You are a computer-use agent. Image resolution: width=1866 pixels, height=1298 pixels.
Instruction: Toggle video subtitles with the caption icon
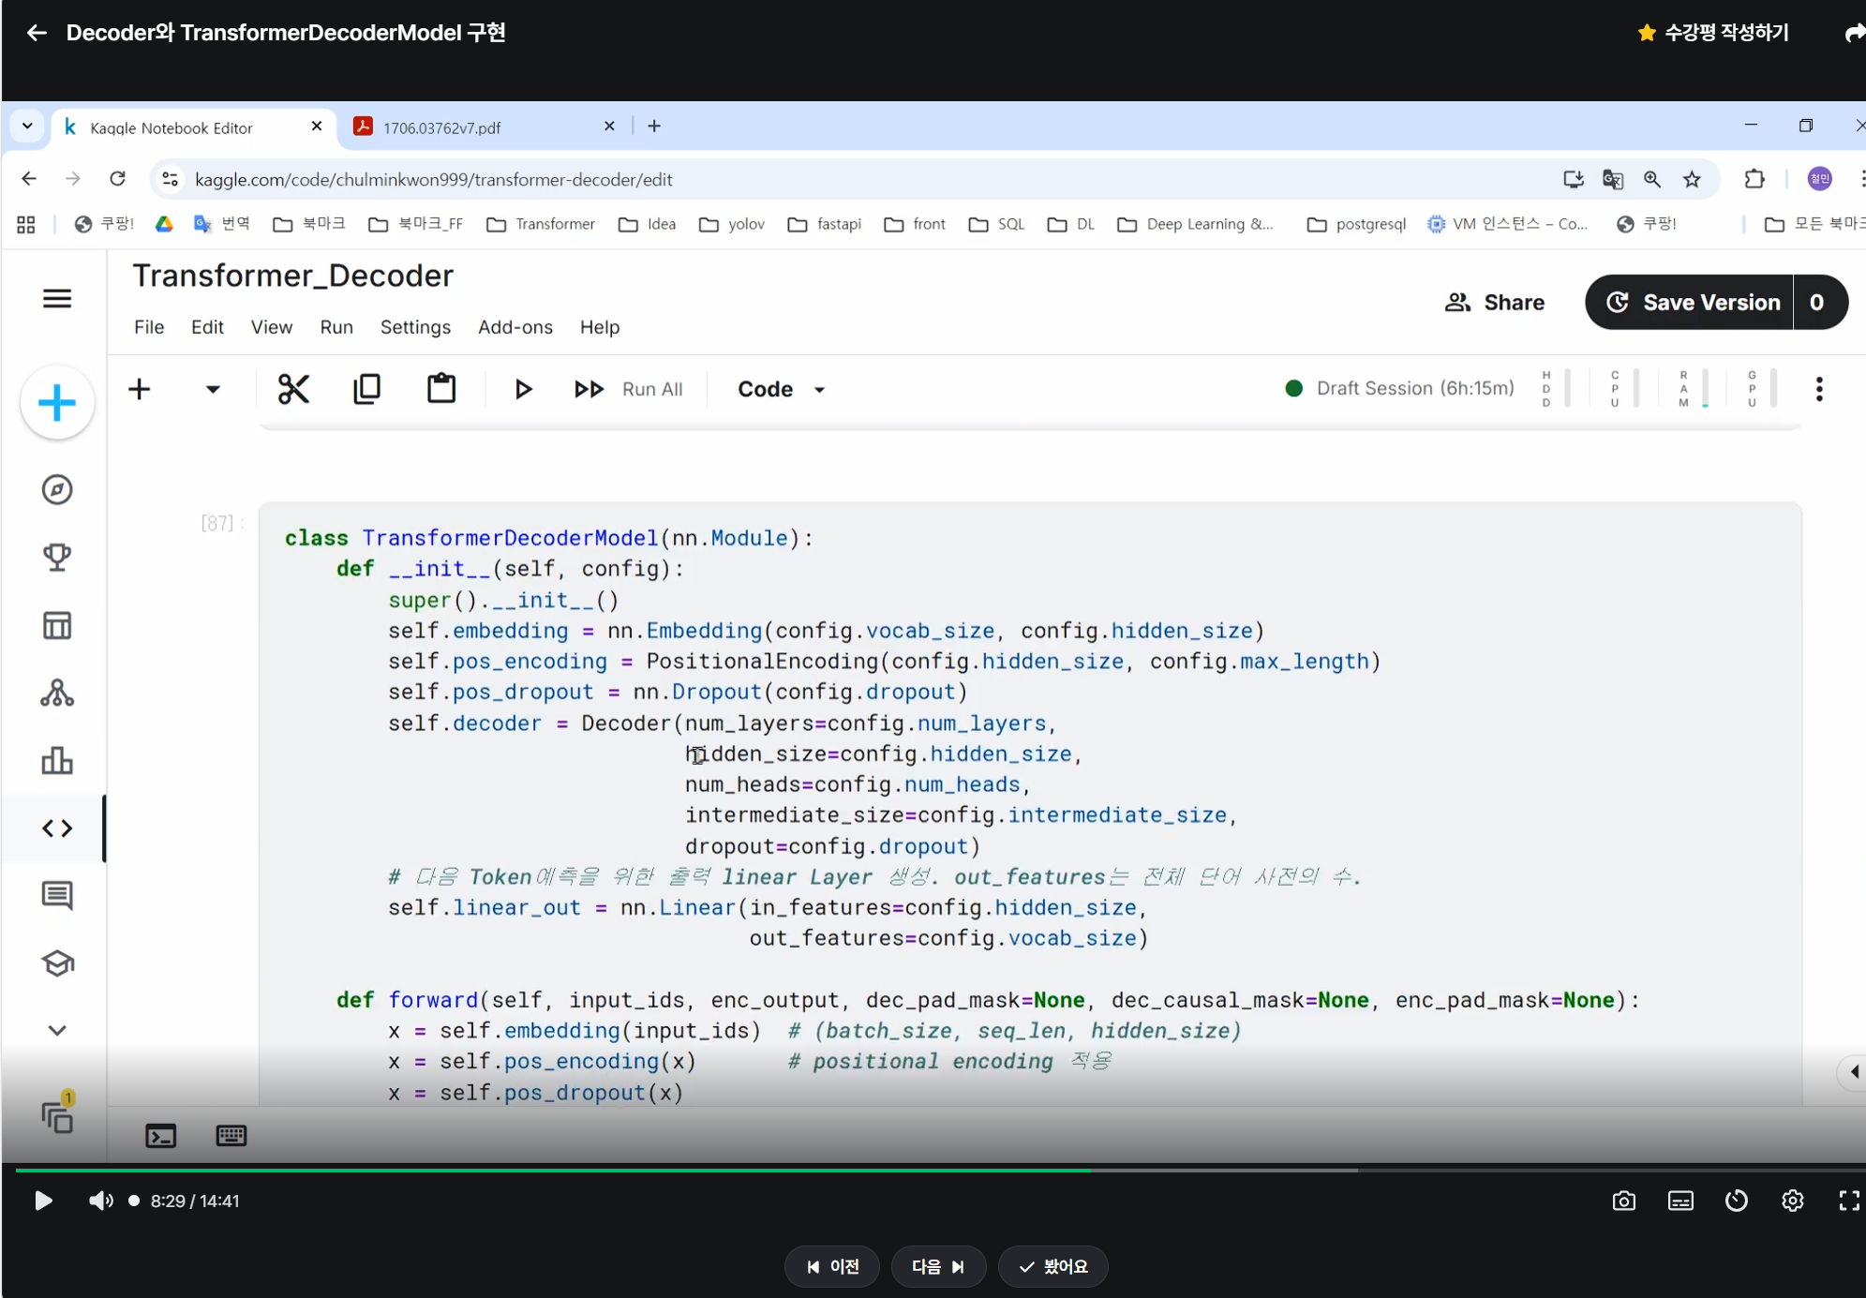tap(1680, 1201)
